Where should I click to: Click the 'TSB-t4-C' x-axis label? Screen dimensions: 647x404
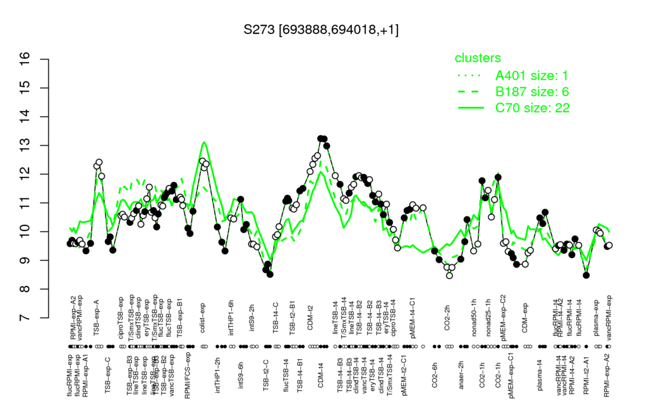click(x=276, y=319)
